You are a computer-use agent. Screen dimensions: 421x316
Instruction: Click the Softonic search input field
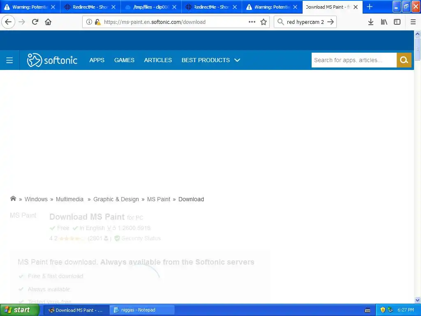[354, 60]
